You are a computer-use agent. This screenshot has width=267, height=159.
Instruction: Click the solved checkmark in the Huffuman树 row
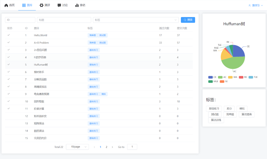[x=9, y=64]
